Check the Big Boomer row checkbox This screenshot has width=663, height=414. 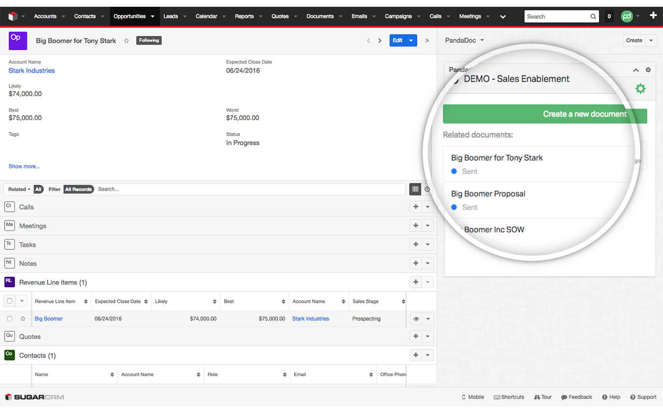9,319
